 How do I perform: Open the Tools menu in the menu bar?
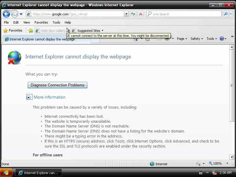tap(56, 22)
